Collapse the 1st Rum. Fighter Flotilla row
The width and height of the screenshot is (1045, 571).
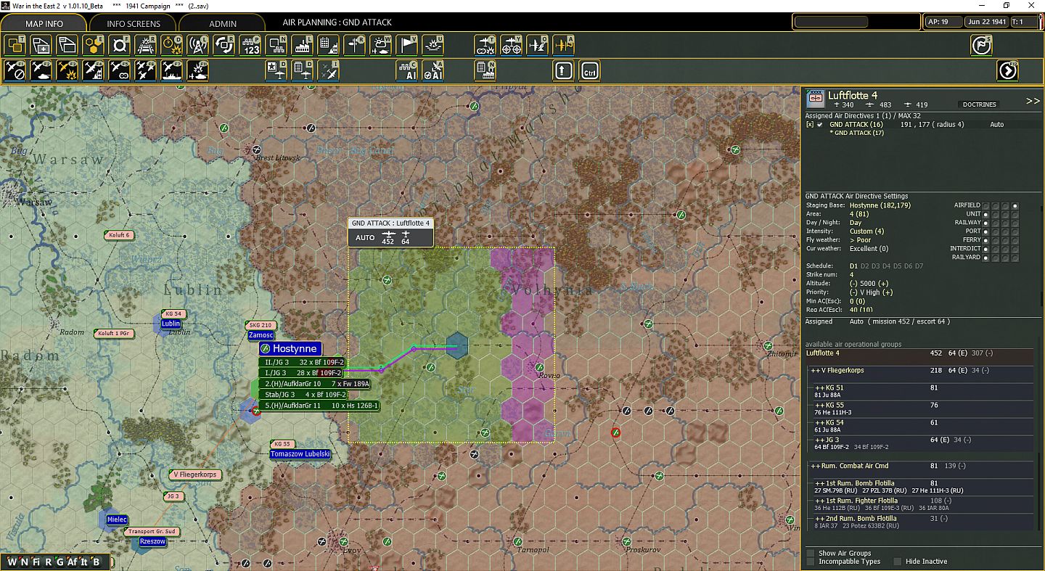(x=819, y=501)
